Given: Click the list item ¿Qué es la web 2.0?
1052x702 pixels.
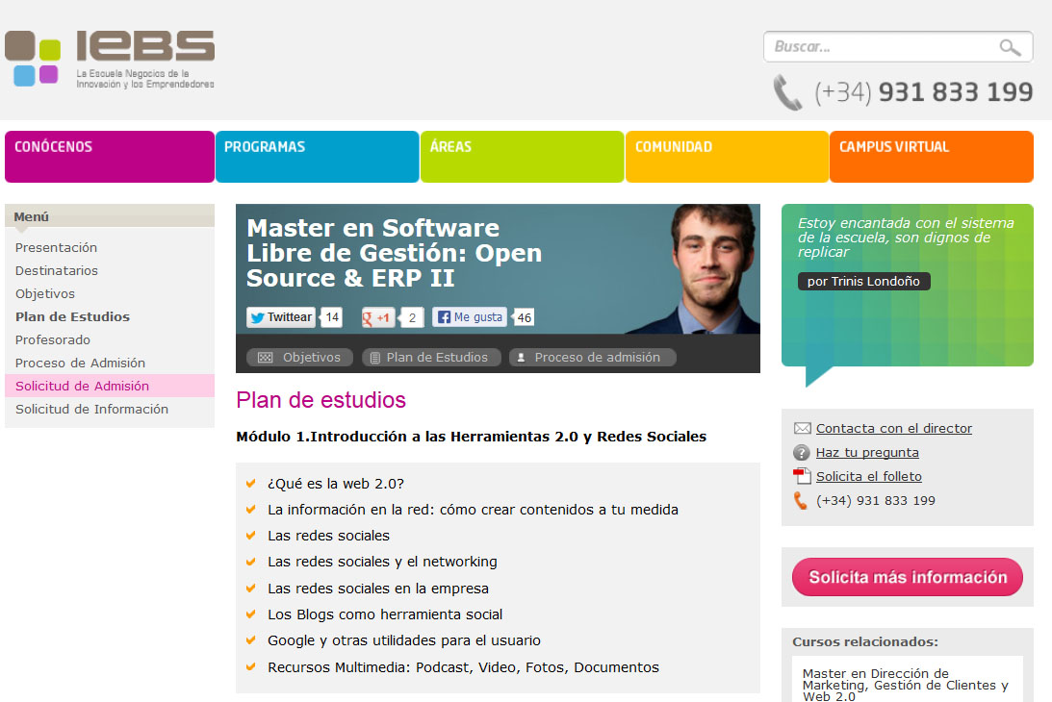Looking at the screenshot, I should click(336, 484).
